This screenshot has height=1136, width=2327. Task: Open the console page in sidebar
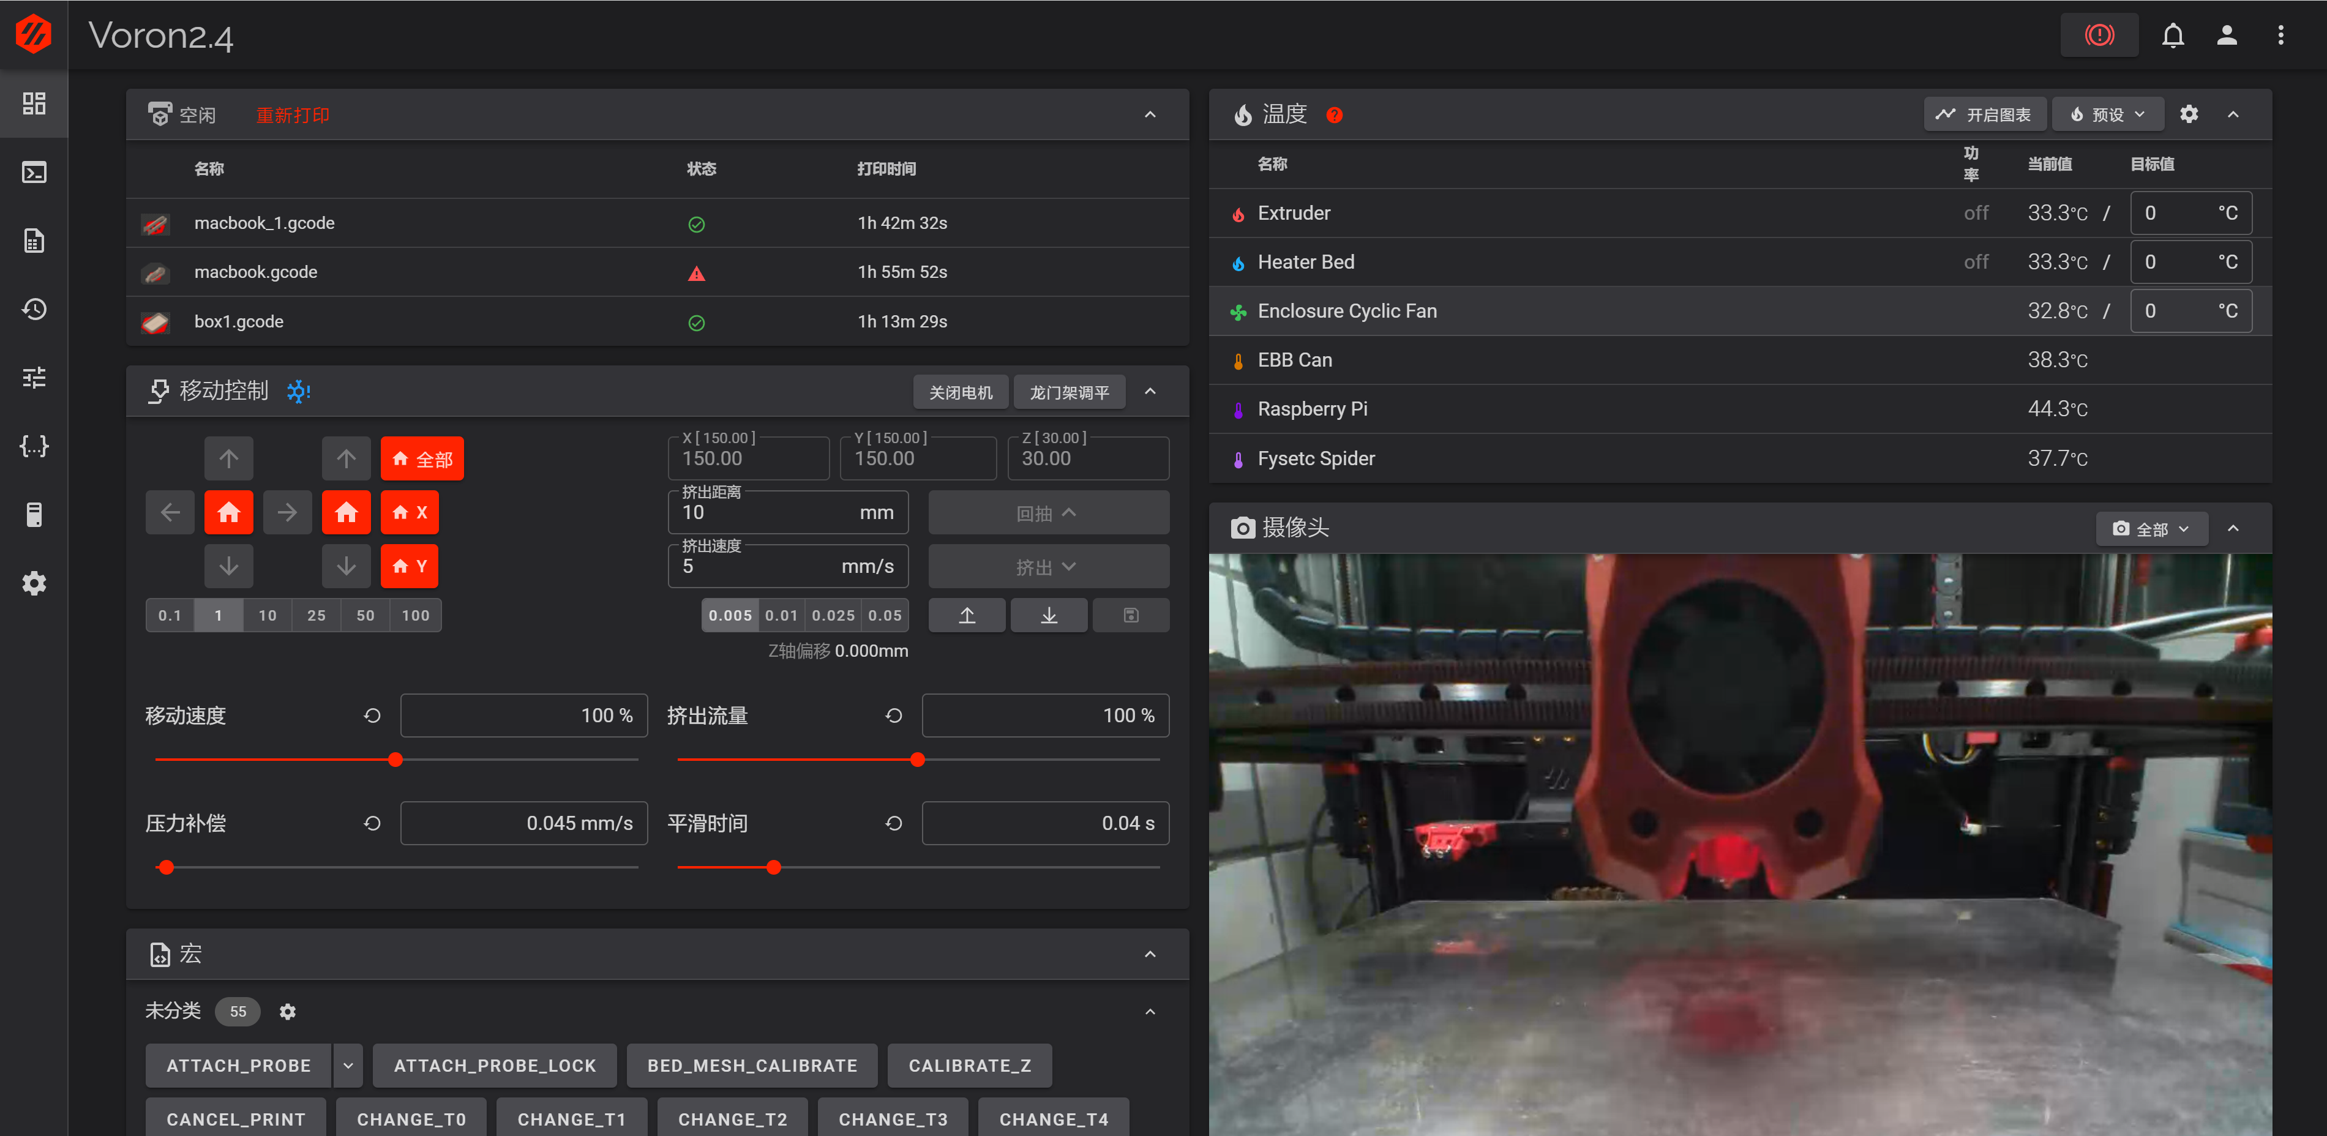[34, 171]
